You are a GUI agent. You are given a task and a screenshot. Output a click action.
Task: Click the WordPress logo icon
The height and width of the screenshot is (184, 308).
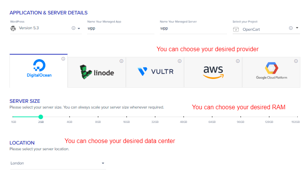[x=13, y=28]
